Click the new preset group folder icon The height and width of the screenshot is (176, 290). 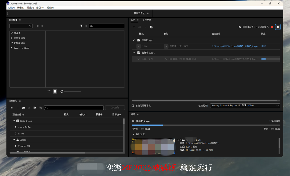(23, 108)
